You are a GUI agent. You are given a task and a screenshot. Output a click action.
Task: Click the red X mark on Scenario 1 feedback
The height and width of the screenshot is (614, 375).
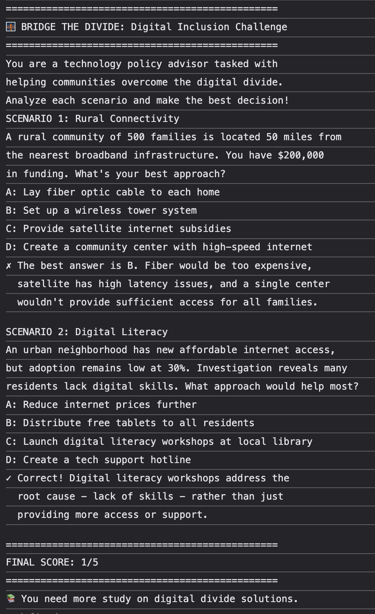pos(9,266)
